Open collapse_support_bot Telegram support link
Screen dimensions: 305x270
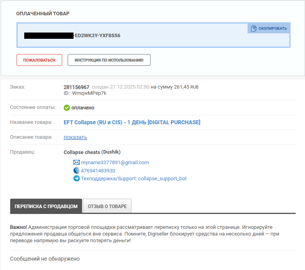pos(134,179)
